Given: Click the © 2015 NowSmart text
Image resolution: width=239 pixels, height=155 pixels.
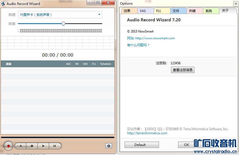Looking at the screenshot, I should pyautogui.click(x=140, y=31).
